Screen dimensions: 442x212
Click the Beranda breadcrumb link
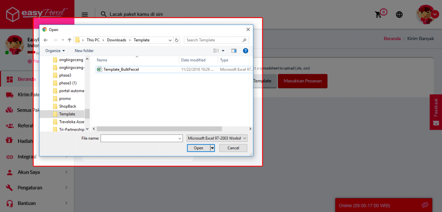(x=392, y=39)
